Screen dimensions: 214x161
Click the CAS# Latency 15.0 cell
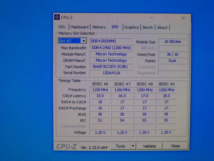coord(100,96)
